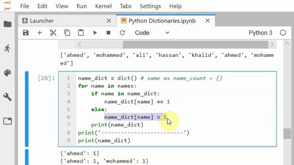Click the print dashes statement on line 8

(134, 133)
